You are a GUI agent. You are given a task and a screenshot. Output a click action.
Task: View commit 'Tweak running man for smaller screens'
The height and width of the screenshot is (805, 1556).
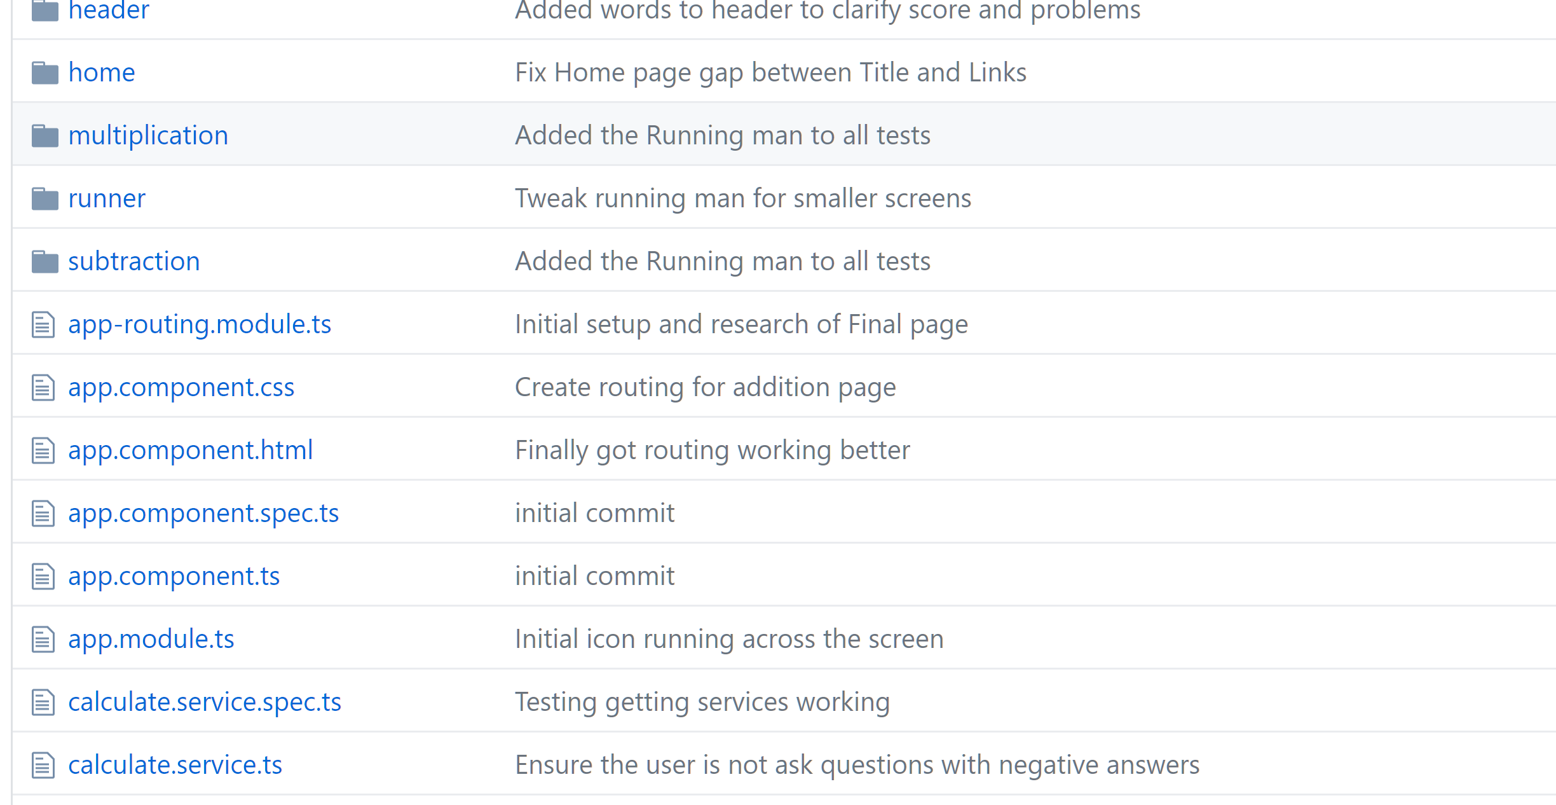742,198
